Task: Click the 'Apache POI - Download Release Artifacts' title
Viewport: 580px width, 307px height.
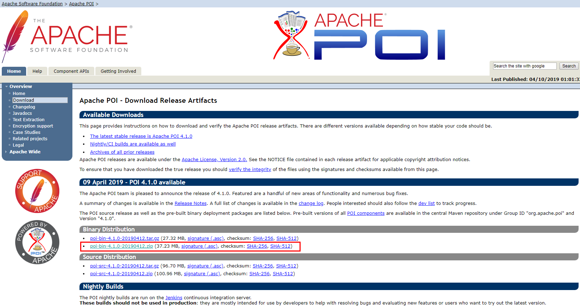Action: tap(148, 101)
